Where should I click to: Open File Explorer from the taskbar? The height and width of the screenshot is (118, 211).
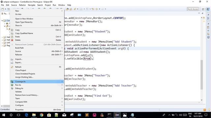tap(34, 115)
